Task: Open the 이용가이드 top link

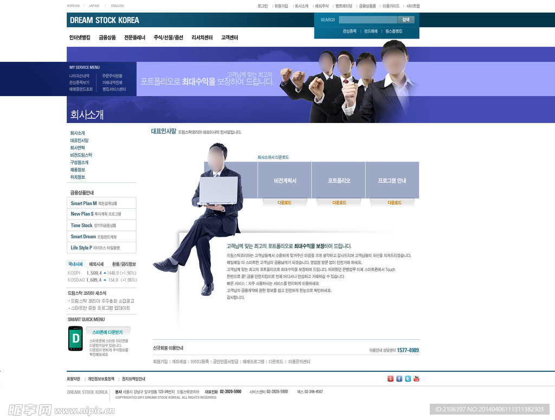Action: 391,6
